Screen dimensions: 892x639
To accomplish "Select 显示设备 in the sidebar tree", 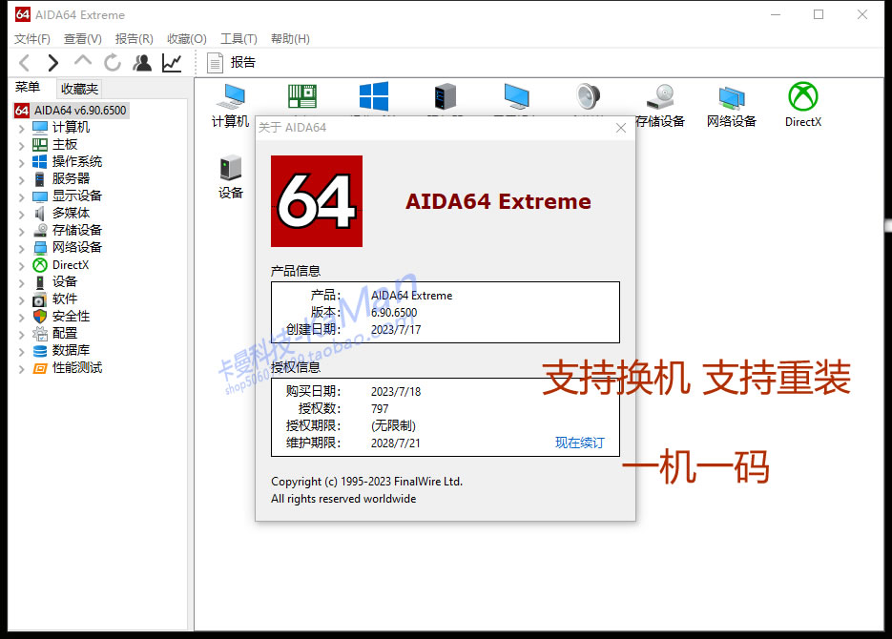I will click(x=77, y=196).
